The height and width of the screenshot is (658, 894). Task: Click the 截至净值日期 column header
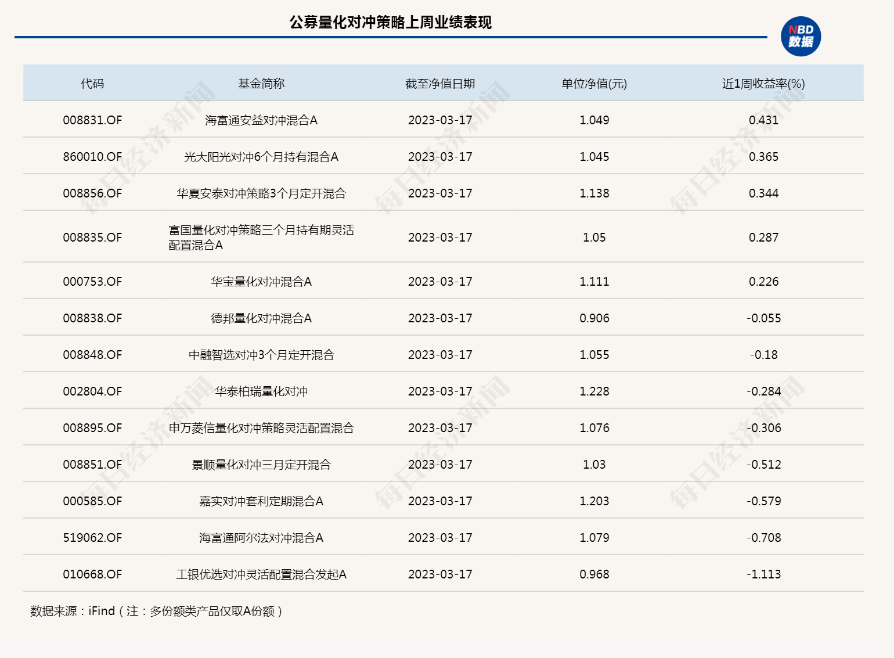pos(440,82)
